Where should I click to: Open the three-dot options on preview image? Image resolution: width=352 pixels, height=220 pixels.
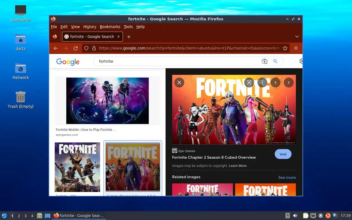point(262,82)
